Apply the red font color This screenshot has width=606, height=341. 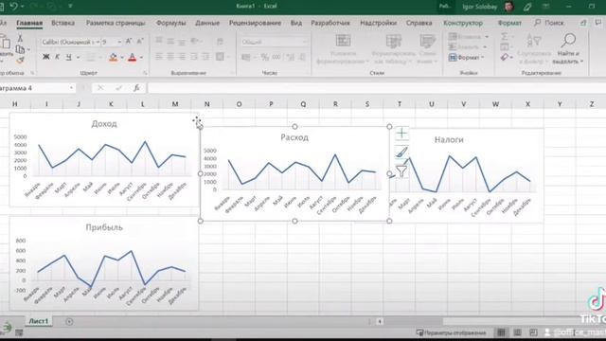coord(133,58)
